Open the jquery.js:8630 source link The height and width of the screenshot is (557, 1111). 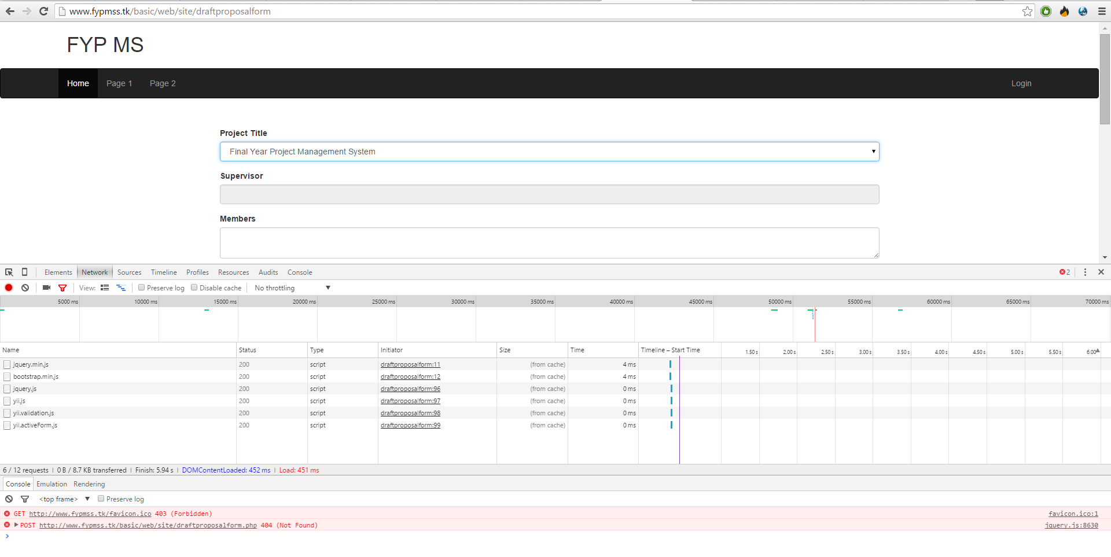point(1071,525)
